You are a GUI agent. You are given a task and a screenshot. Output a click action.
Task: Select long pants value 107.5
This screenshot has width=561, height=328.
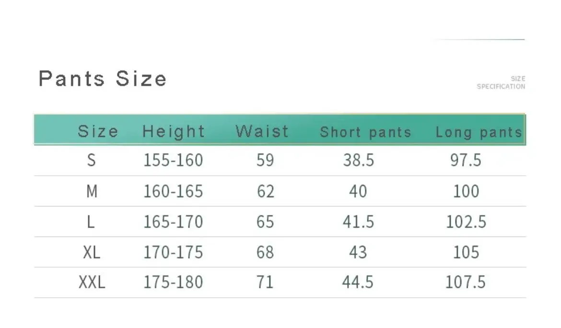tap(466, 282)
